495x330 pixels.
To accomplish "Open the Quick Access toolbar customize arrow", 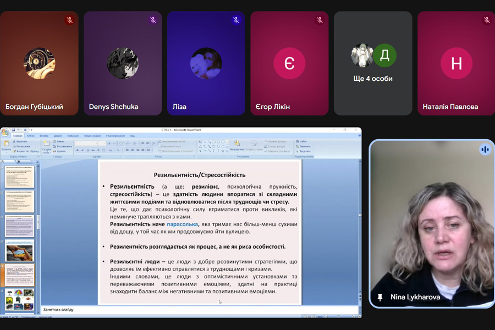I will [x=31, y=130].
